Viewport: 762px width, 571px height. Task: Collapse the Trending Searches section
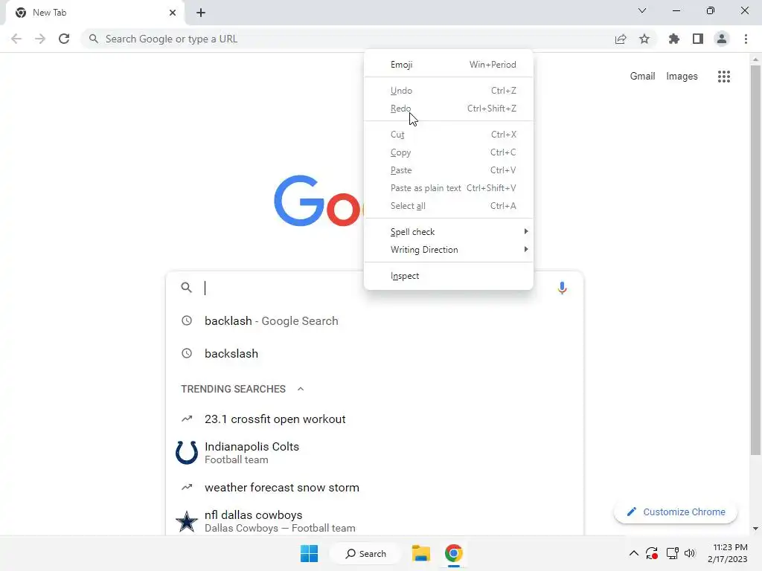click(x=301, y=389)
